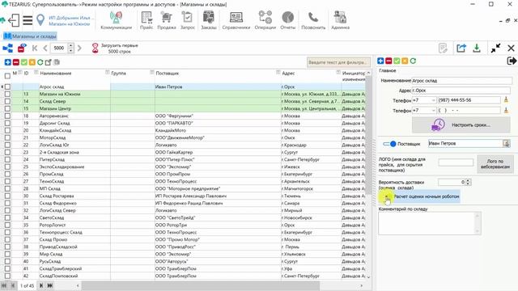Go to next page in the table navigator

tap(41, 285)
